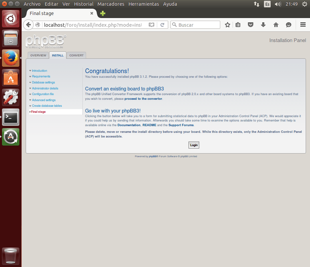The width and height of the screenshot is (310, 267).
Task: Switch to the CONVERT tab
Action: [76, 55]
